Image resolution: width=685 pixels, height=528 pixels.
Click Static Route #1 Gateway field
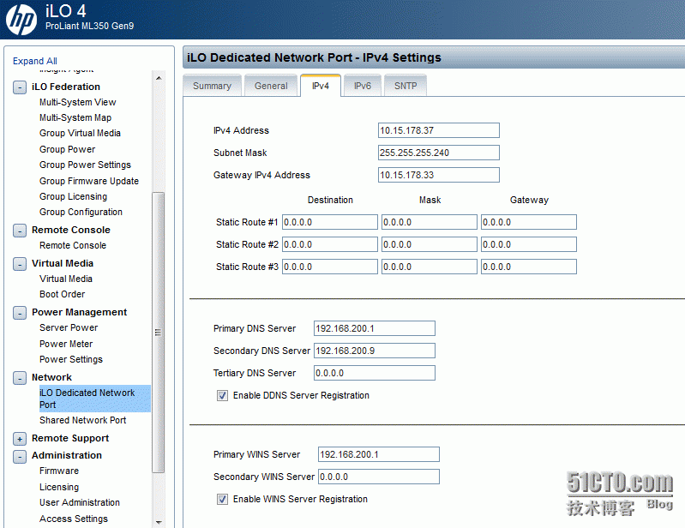(x=529, y=222)
